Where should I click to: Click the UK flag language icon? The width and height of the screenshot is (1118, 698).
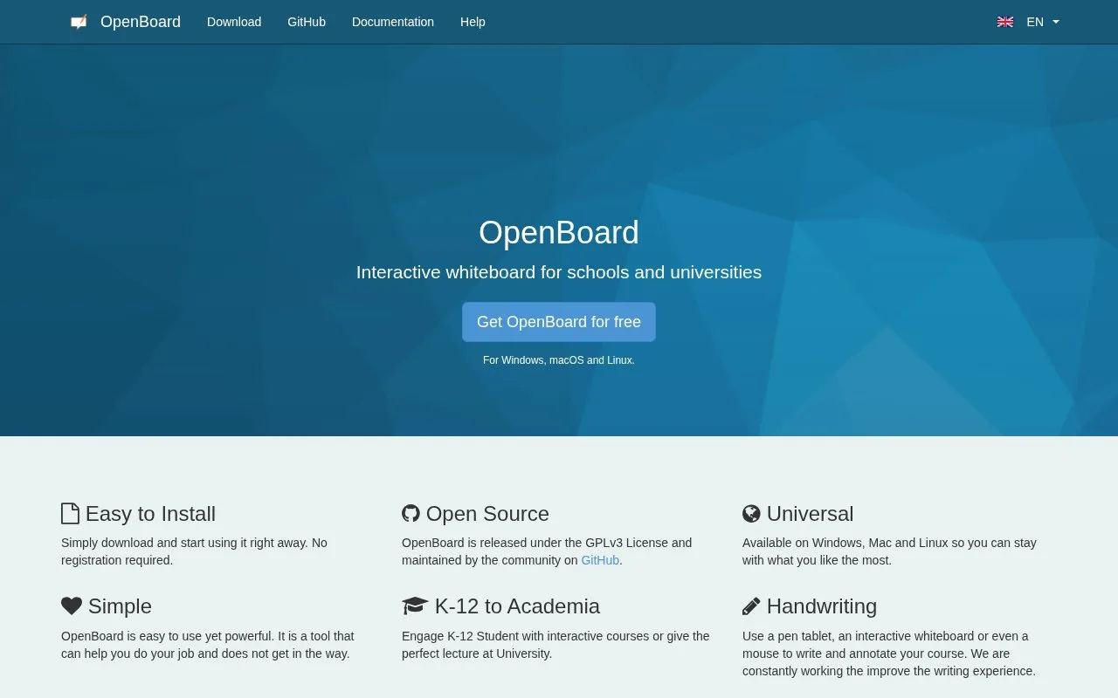pyautogui.click(x=1005, y=22)
